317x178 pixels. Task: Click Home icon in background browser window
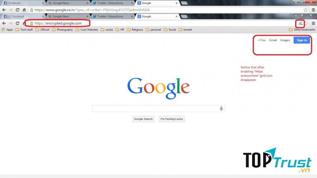(x=24, y=10)
